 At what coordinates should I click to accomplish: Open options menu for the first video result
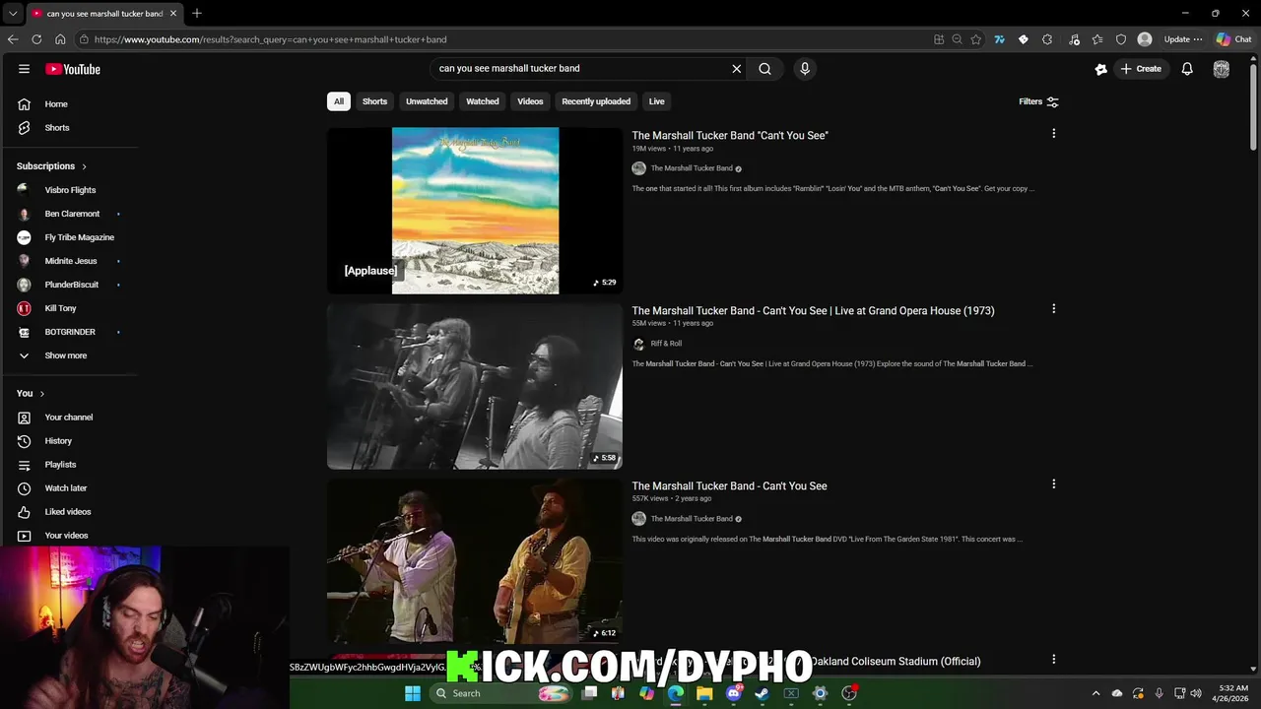click(1053, 134)
